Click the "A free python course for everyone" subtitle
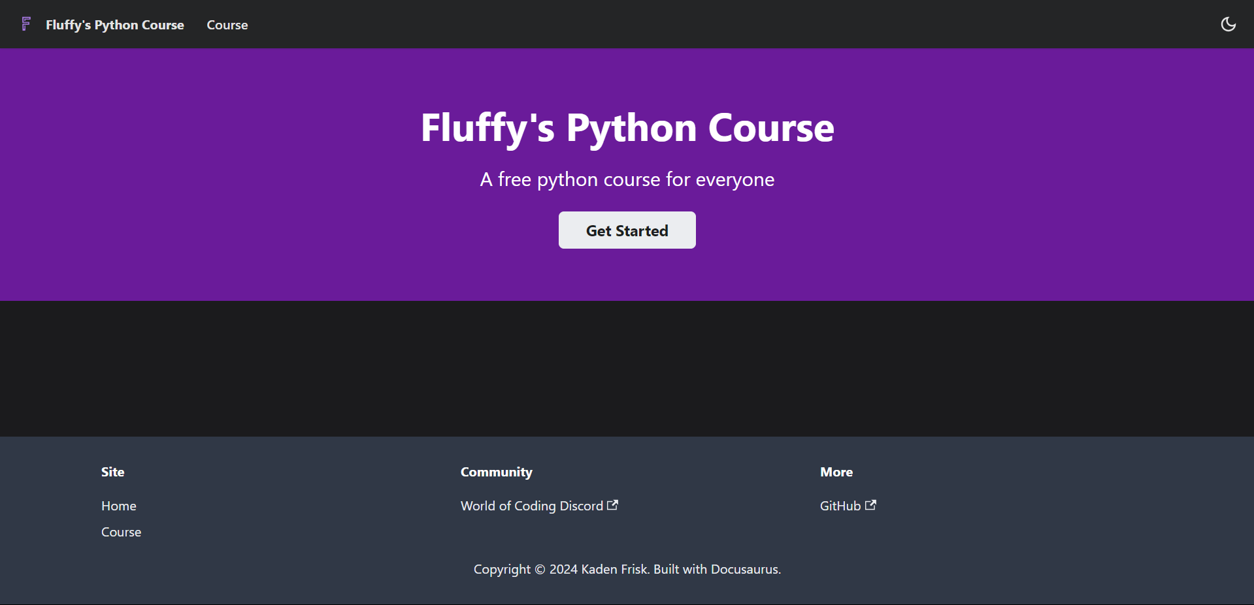Viewport: 1254px width, 605px height. tap(627, 179)
